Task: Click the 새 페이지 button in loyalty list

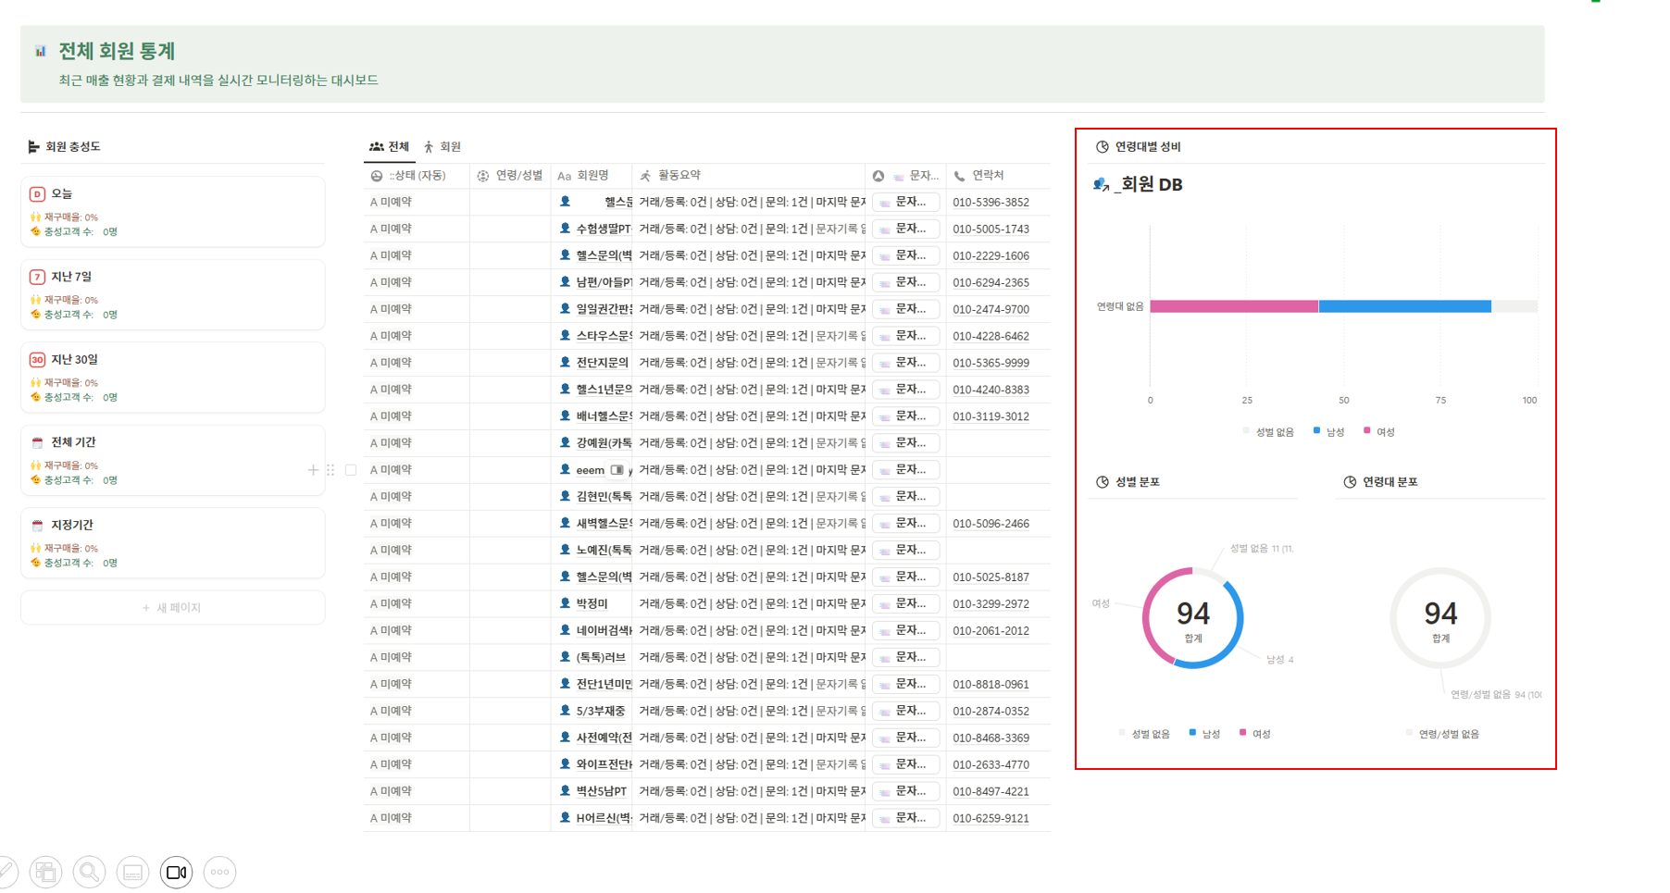Action: pos(172,608)
